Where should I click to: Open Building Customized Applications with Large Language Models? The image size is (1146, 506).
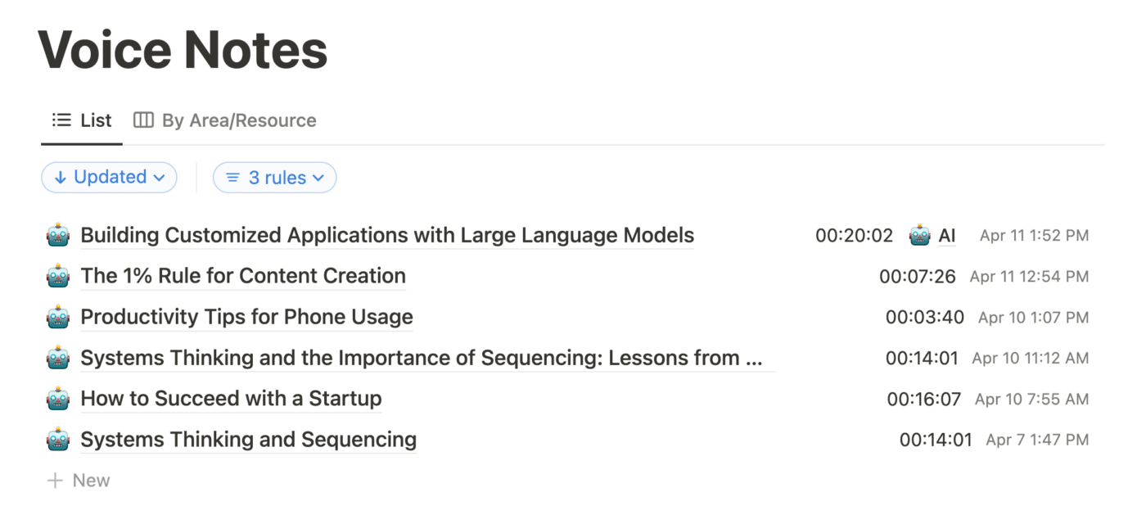[387, 236]
